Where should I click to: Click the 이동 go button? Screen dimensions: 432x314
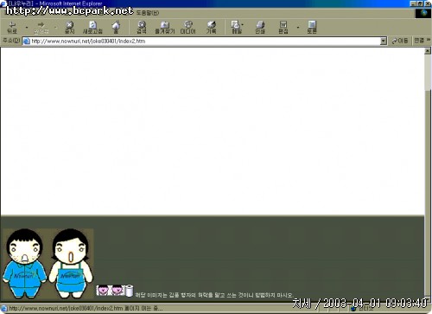pyautogui.click(x=400, y=42)
